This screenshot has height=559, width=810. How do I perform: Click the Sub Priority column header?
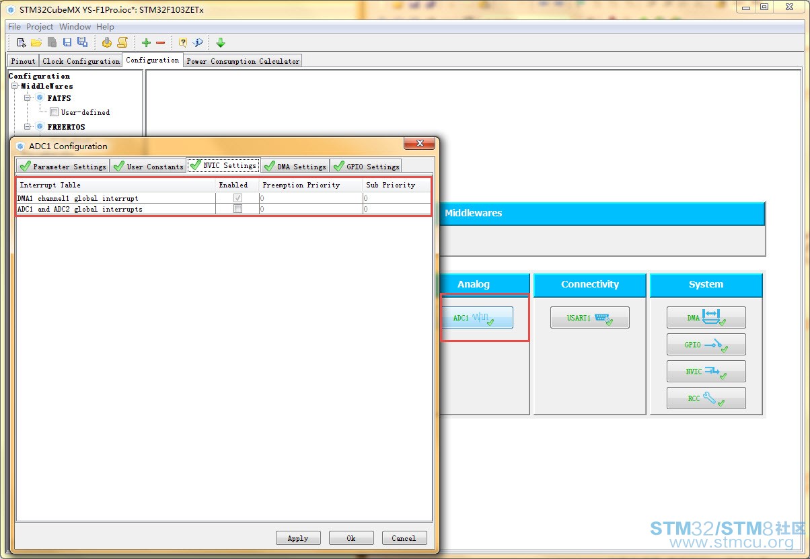[397, 185]
